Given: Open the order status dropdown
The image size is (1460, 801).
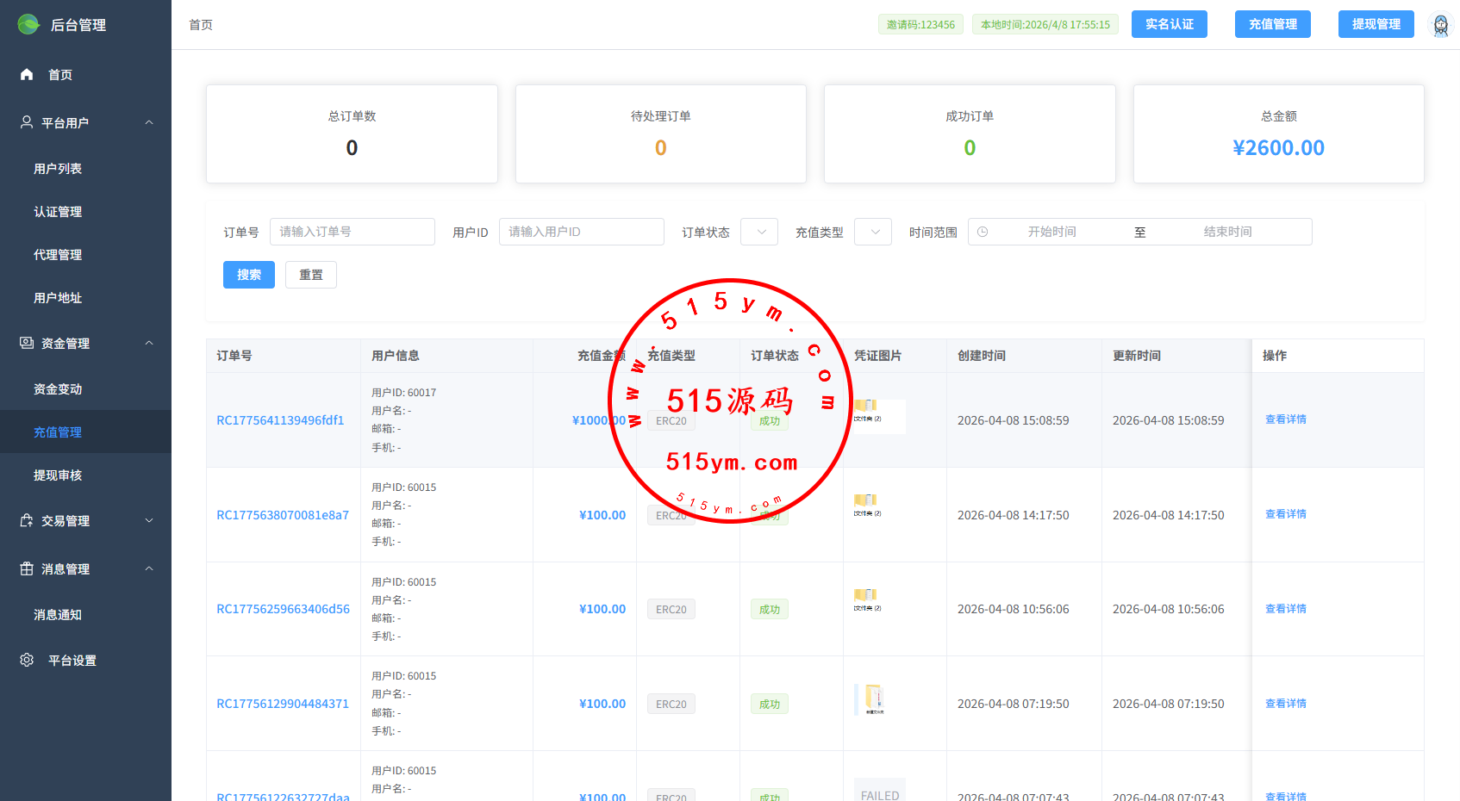Looking at the screenshot, I should tap(759, 232).
